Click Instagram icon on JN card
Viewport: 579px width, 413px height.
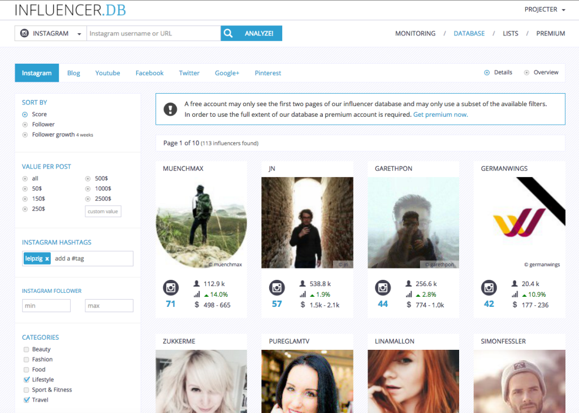276,287
